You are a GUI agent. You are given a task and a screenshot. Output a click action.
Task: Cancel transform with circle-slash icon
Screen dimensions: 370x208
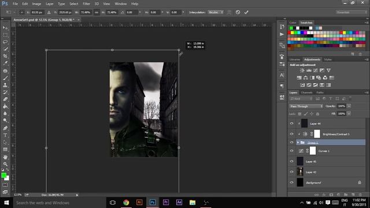pyautogui.click(x=238, y=12)
